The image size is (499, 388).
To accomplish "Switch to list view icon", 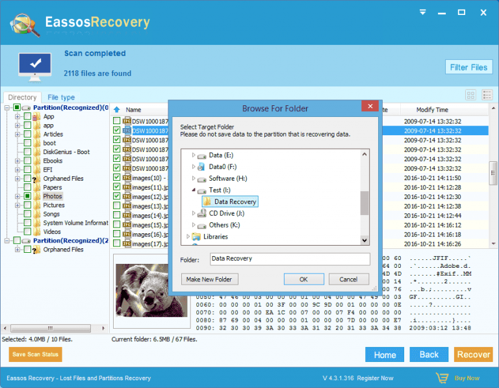I will pyautogui.click(x=487, y=95).
